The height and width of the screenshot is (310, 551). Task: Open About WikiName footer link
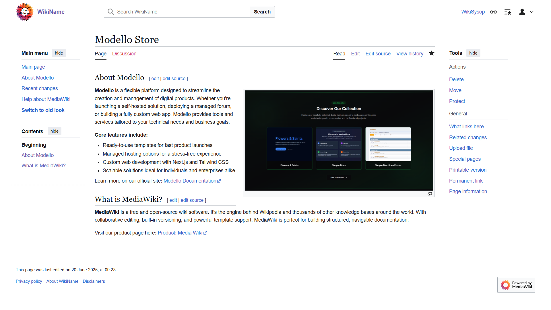[62, 281]
